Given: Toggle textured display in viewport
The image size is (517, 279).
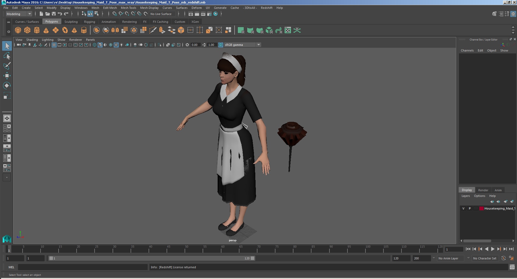Looking at the screenshot, I should click(116, 45).
